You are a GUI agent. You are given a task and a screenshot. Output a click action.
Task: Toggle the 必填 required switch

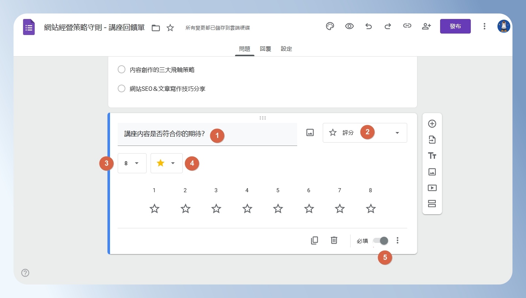[x=381, y=241]
